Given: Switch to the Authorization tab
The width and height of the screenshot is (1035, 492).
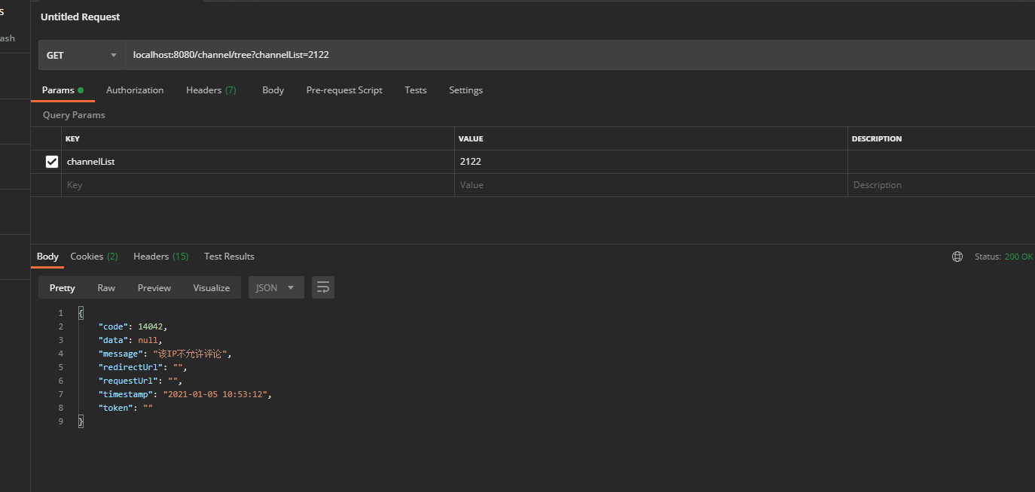Looking at the screenshot, I should pos(135,90).
